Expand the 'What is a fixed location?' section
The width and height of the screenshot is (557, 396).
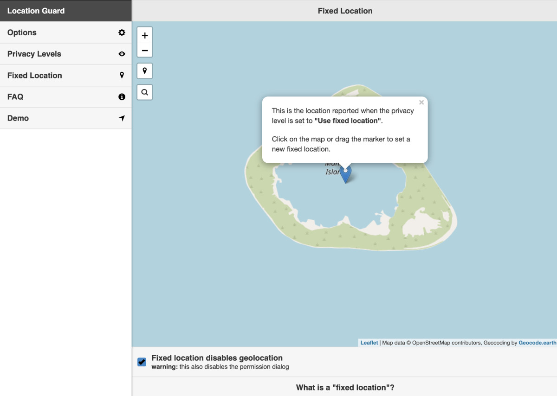click(x=344, y=387)
